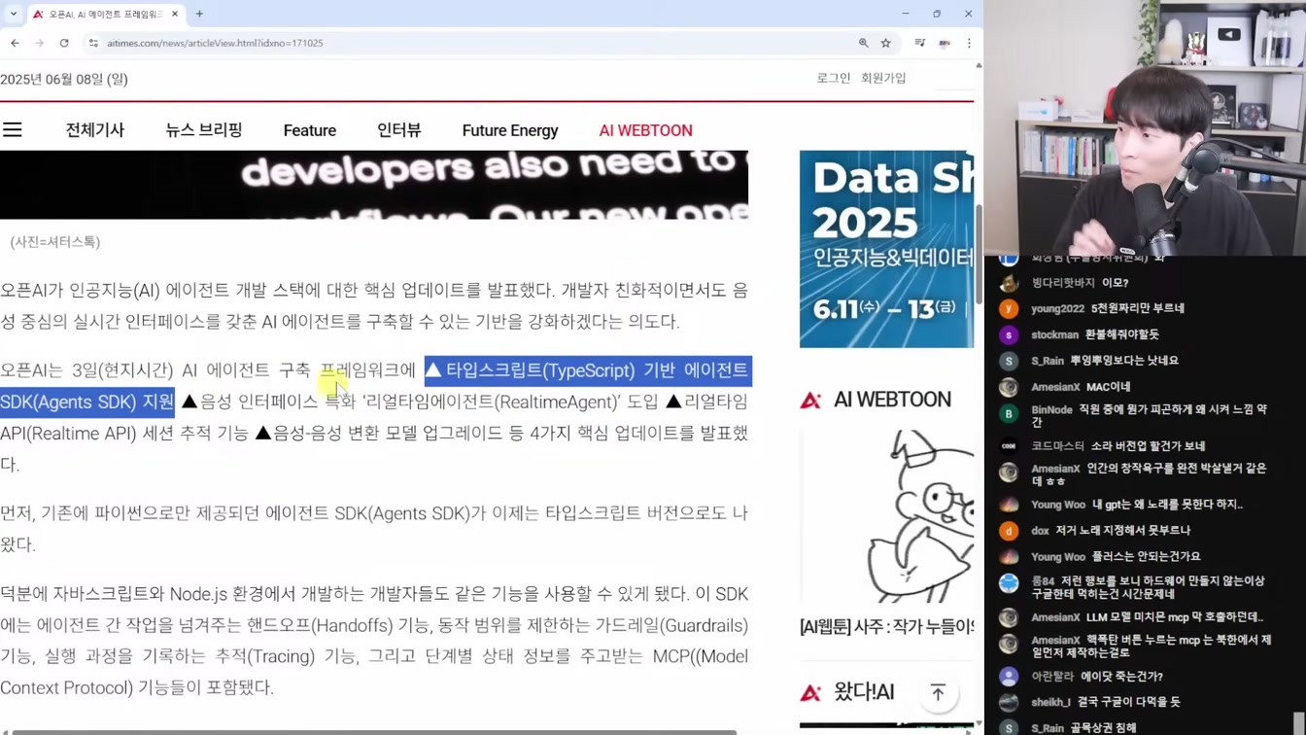The width and height of the screenshot is (1306, 735).
Task: Open a new browser tab
Action: tap(199, 14)
